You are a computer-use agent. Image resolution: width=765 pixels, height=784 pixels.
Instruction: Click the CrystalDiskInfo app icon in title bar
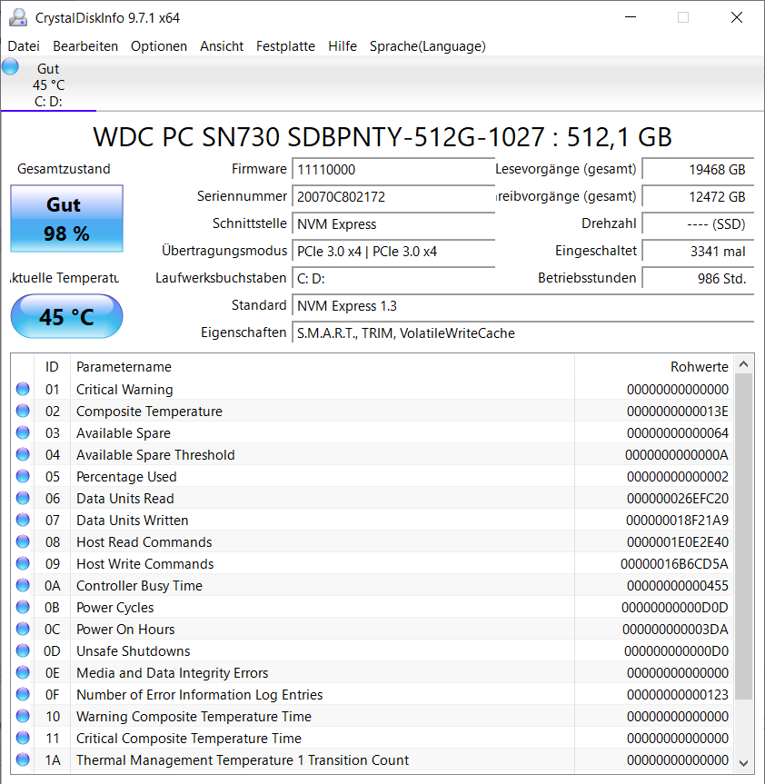18,17
